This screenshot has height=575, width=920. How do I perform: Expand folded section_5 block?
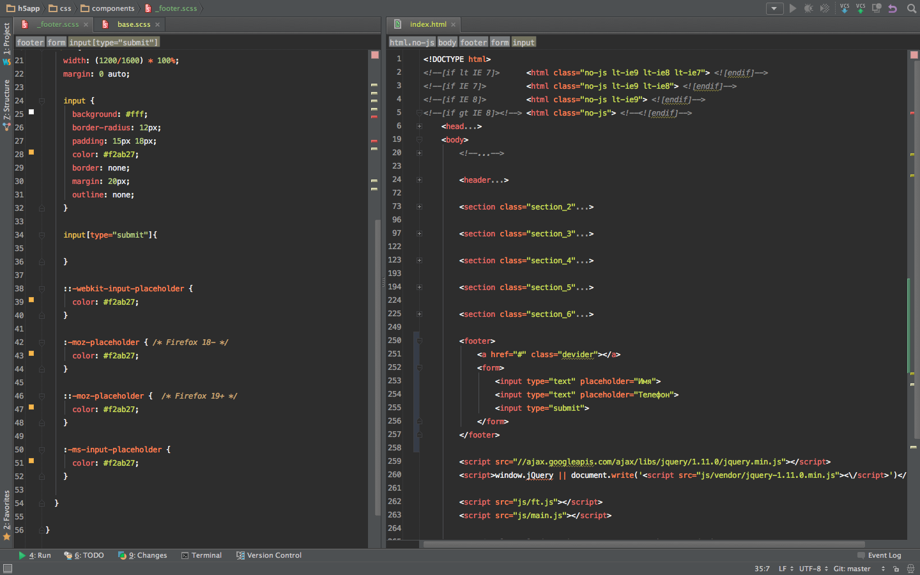pos(419,287)
